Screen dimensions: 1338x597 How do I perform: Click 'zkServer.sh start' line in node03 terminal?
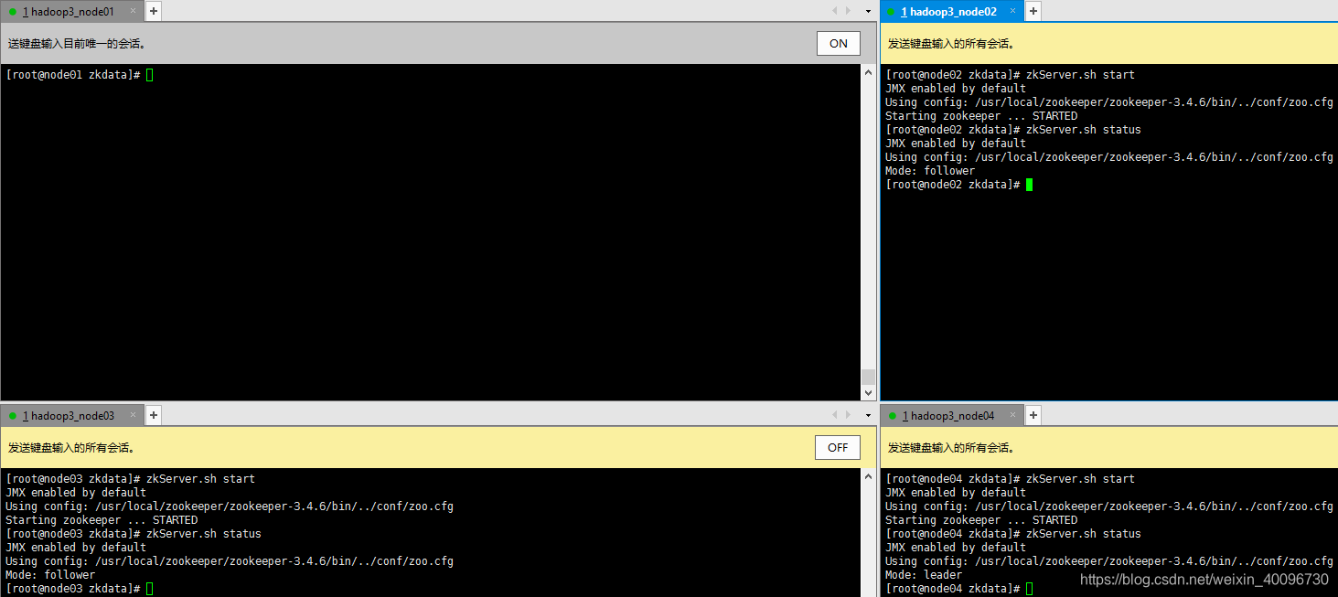click(x=130, y=479)
